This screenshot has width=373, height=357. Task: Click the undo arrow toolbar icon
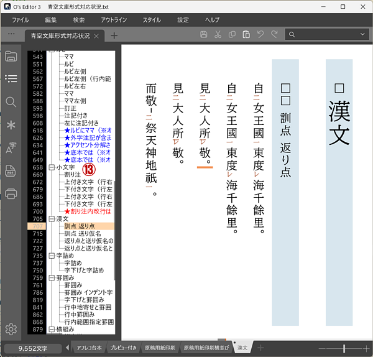[x=260, y=34]
